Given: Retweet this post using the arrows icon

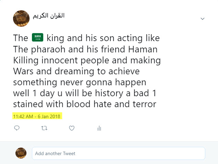Looking at the screenshot, I should click(x=44, y=128).
